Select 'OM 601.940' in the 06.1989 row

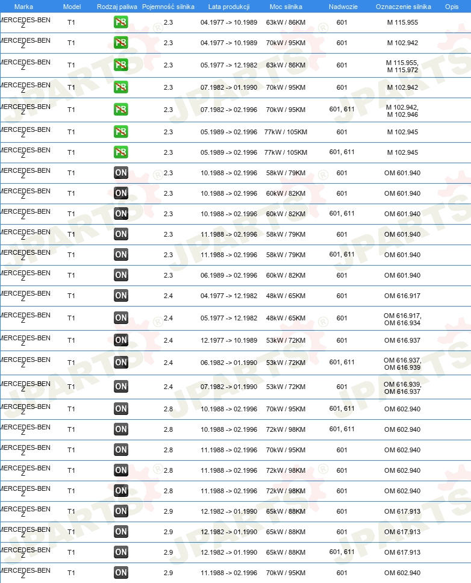(x=402, y=275)
